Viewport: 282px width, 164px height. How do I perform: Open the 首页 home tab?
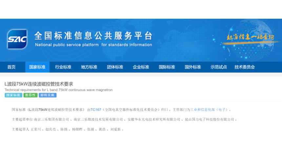[x=11, y=67]
